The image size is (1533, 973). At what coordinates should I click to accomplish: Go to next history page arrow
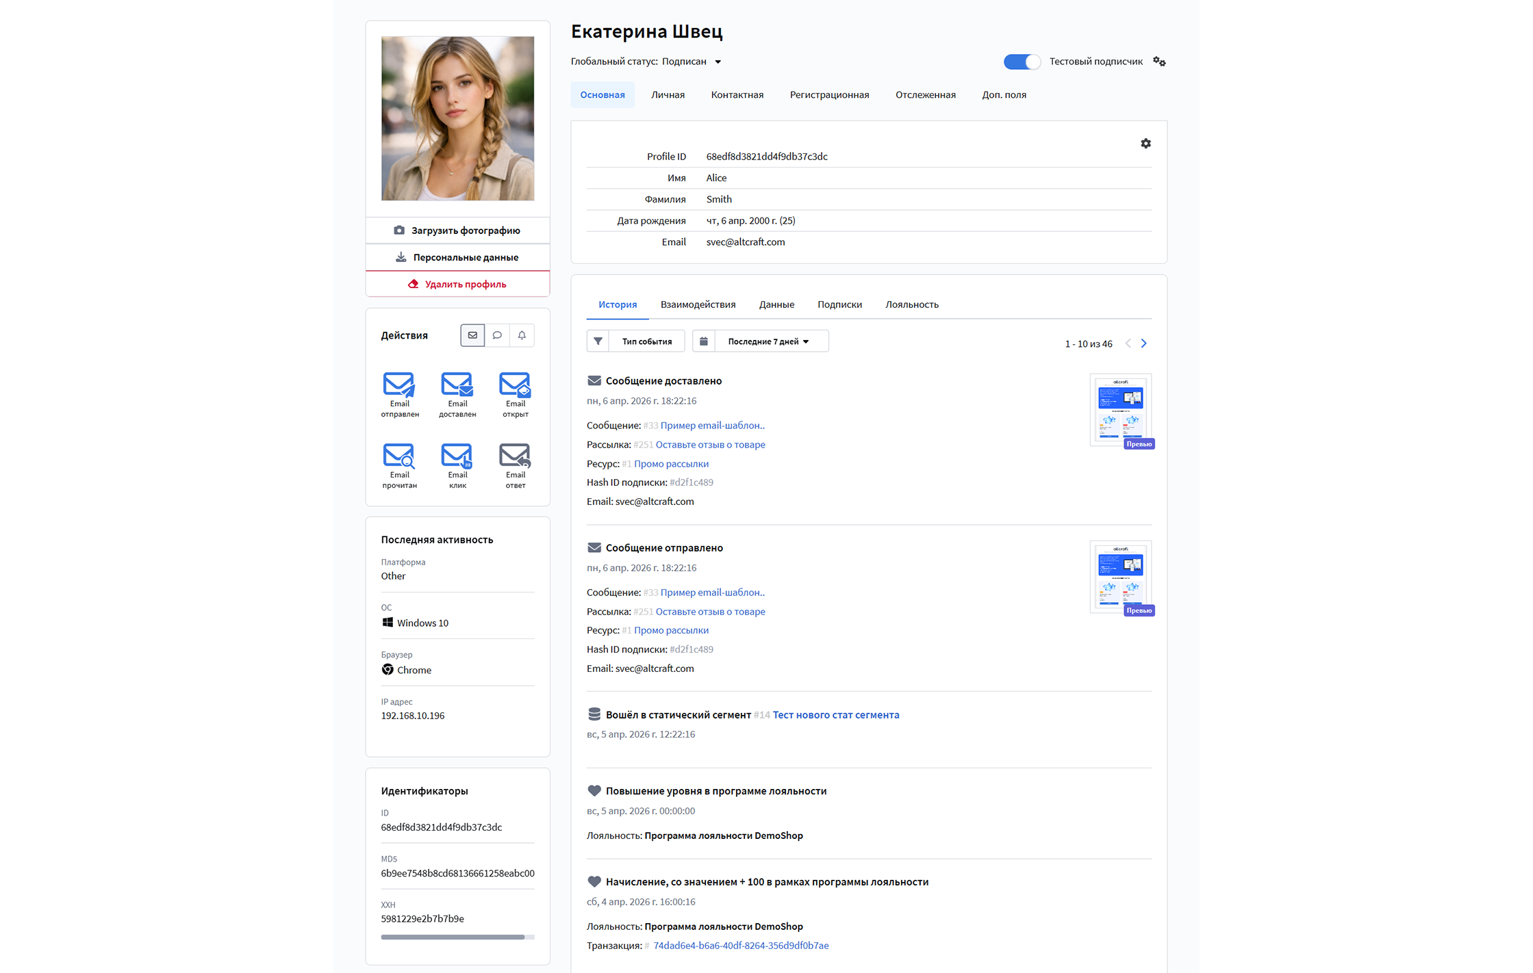point(1143,343)
